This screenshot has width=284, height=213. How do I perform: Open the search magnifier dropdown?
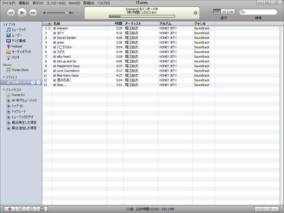pyautogui.click(x=243, y=12)
